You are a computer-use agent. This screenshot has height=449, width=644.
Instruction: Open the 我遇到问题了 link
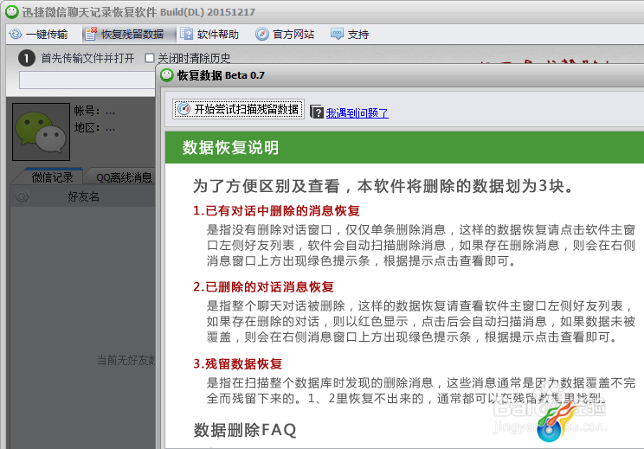pos(357,112)
